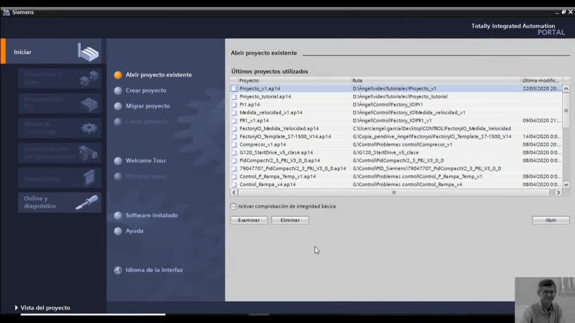Screen dimensions: 575x323
Task: Click the horizontal scroll right arrow
Action: (x=559, y=192)
